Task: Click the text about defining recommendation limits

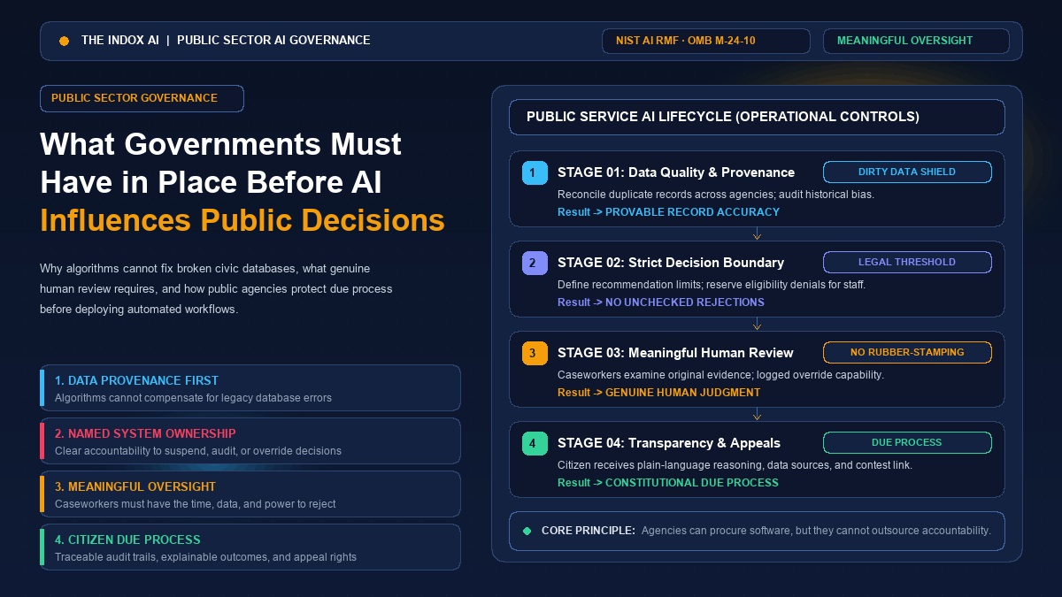Action: [712, 285]
